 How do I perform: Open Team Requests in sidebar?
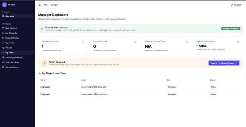click(x=17, y=62)
